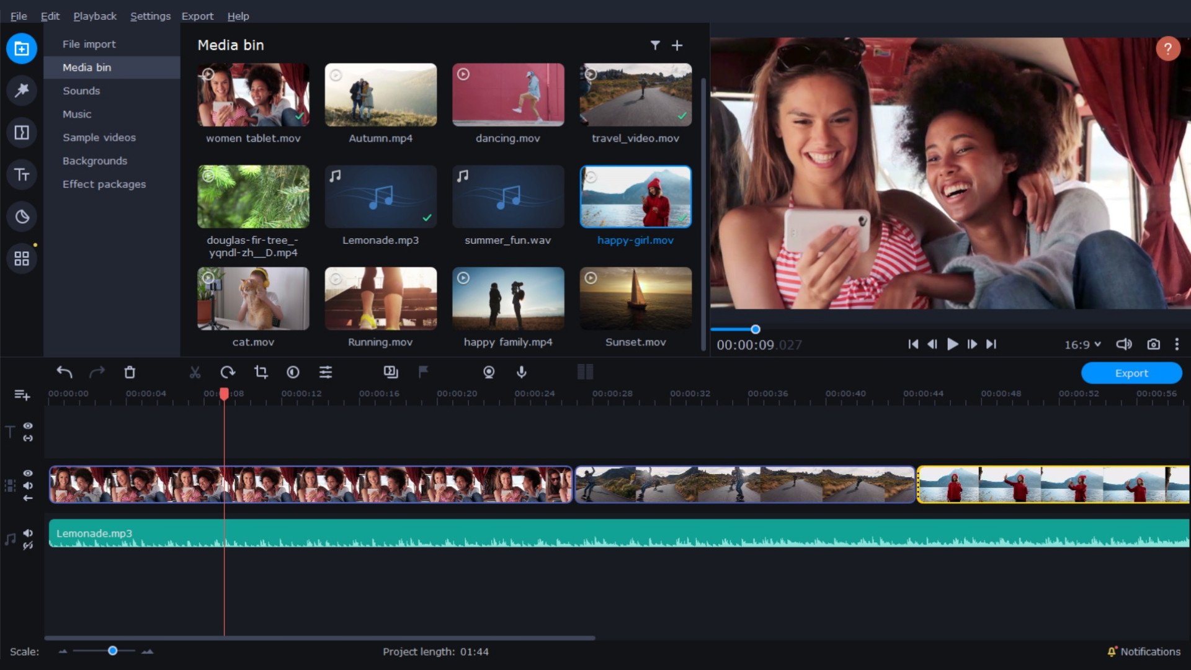Select the color correction tool
This screenshot has height=670, width=1191.
click(x=293, y=373)
